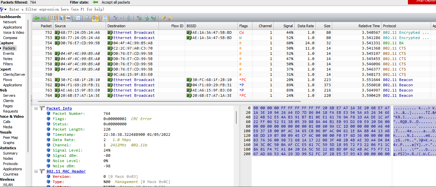The width and height of the screenshot is (436, 187).
Task: Open the Protocols statistics
Action: 11,164
